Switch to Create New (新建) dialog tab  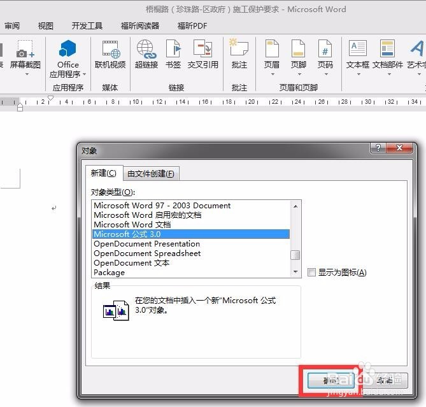(104, 173)
